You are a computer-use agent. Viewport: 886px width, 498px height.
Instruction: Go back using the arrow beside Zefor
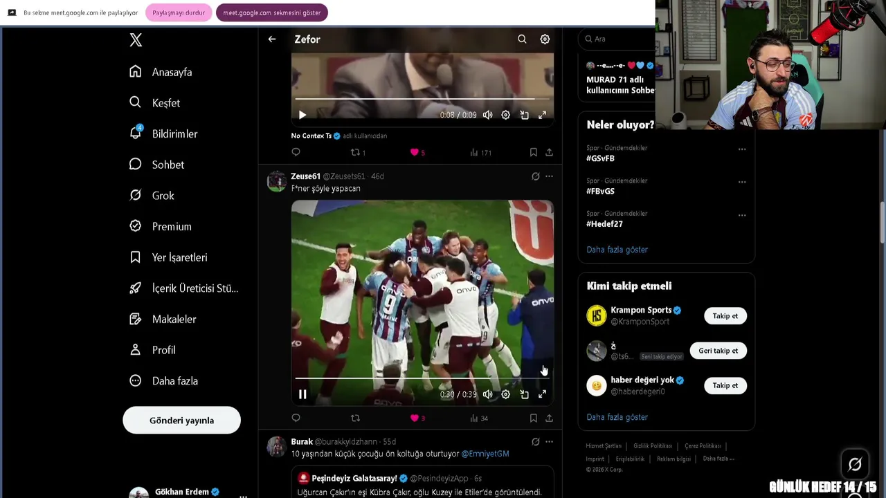click(272, 39)
